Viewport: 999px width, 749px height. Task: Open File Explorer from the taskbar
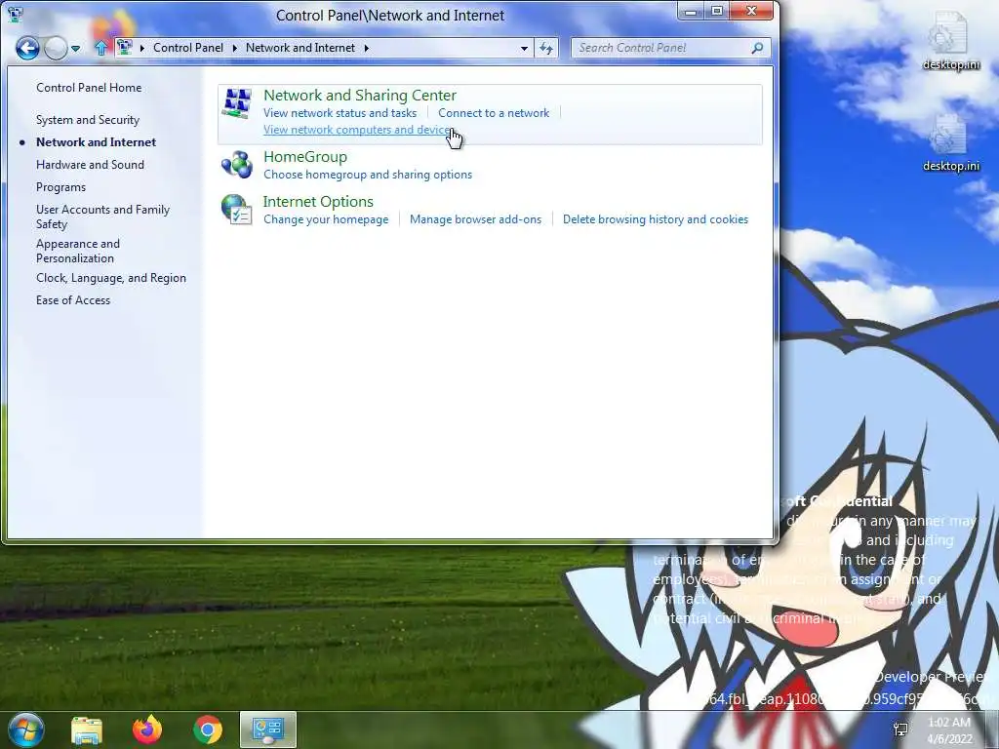(87, 729)
